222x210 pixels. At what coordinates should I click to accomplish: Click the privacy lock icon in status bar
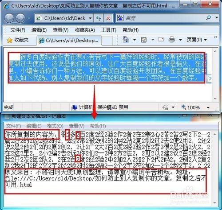click(165, 107)
